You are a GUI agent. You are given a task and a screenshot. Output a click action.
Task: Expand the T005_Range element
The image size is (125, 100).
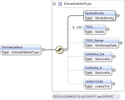121,43
